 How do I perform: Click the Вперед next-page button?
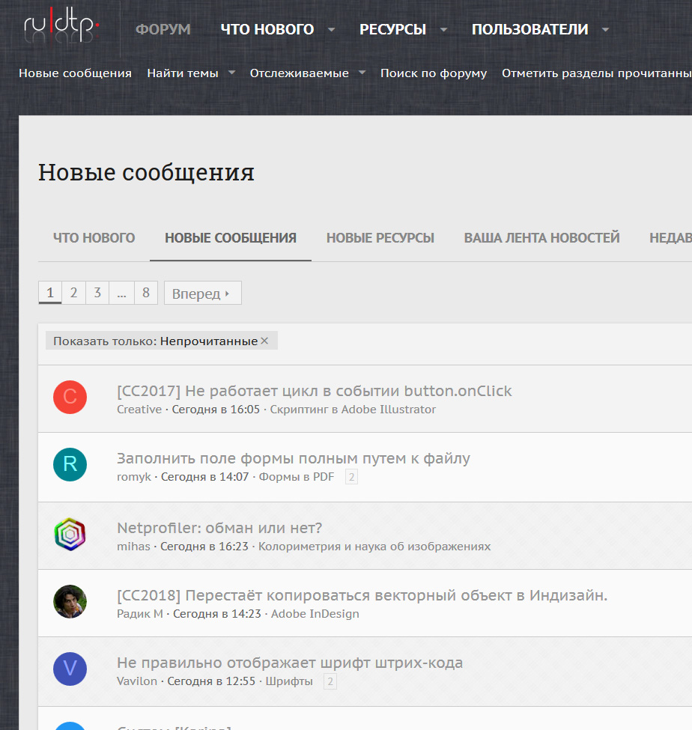click(x=202, y=293)
